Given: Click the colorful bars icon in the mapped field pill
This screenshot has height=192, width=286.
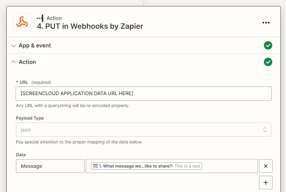Looking at the screenshot, I should (95, 166).
